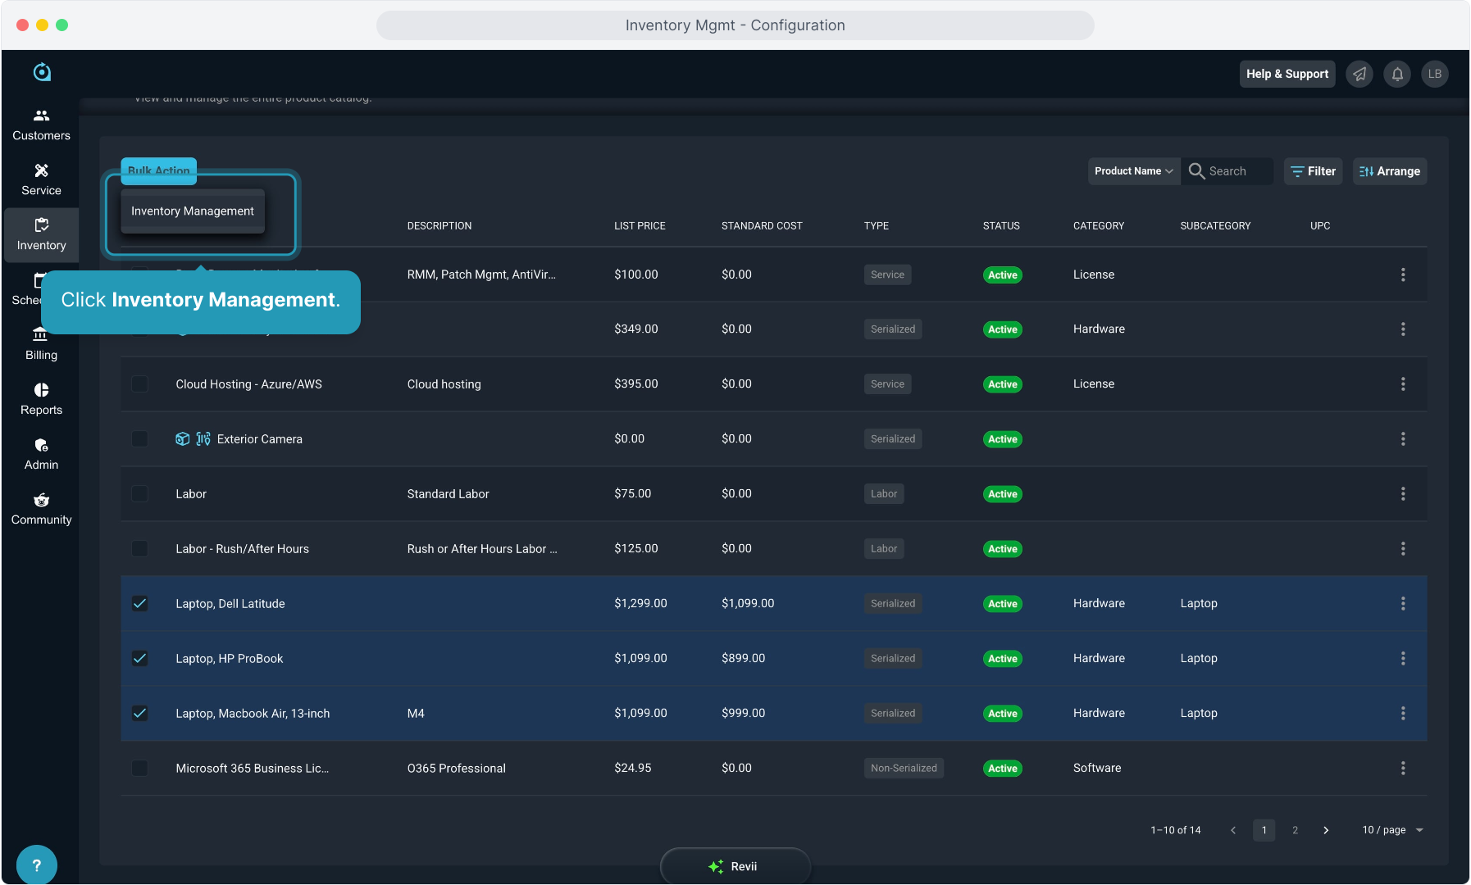Screen dimensions: 1471x885
Task: Choose Inventory Management from Bulk Action menu
Action: click(193, 211)
